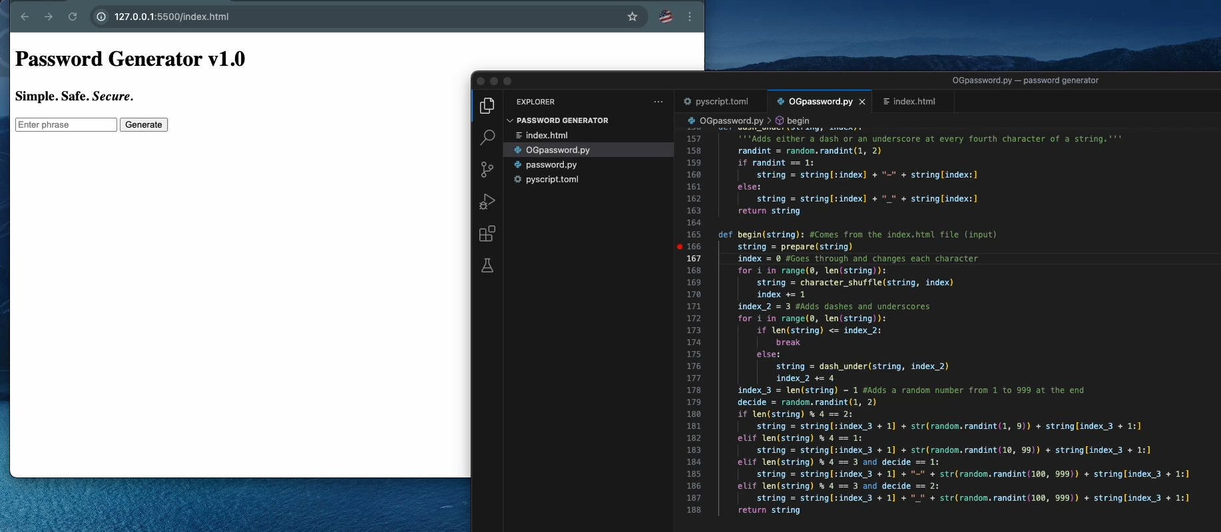The height and width of the screenshot is (532, 1221).
Task: Toggle the breakpoint on line 166
Action: (x=680, y=247)
